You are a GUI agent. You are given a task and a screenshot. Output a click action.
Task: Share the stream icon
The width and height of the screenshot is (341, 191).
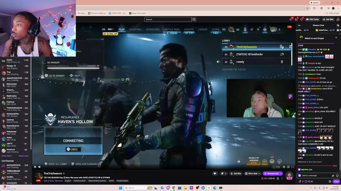(x=278, y=179)
